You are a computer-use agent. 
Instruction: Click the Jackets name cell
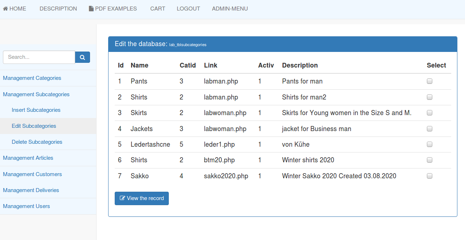pos(142,129)
